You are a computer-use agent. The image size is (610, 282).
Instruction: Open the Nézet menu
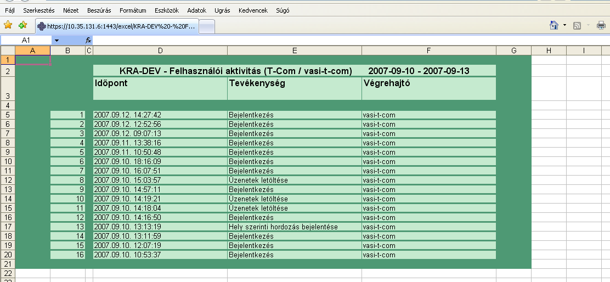pos(71,10)
